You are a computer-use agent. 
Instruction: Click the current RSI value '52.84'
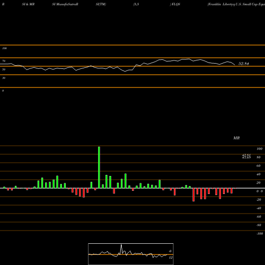(243, 64)
